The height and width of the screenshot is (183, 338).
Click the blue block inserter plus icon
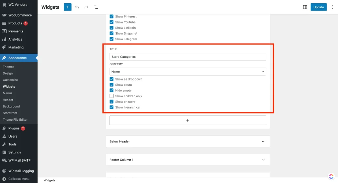point(68,7)
